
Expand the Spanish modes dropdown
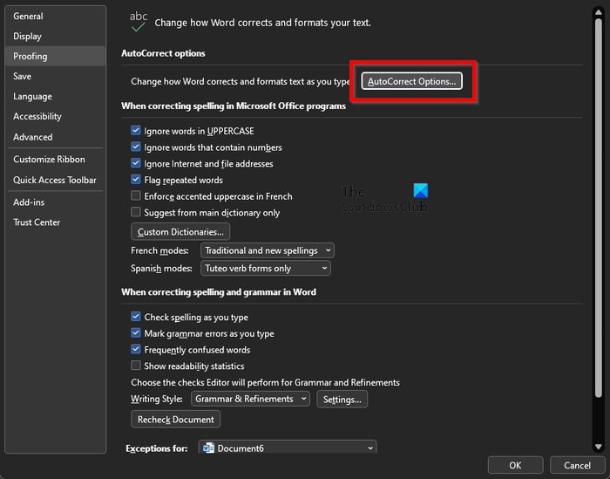tap(265, 269)
